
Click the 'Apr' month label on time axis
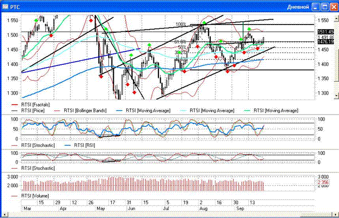[63, 209]
